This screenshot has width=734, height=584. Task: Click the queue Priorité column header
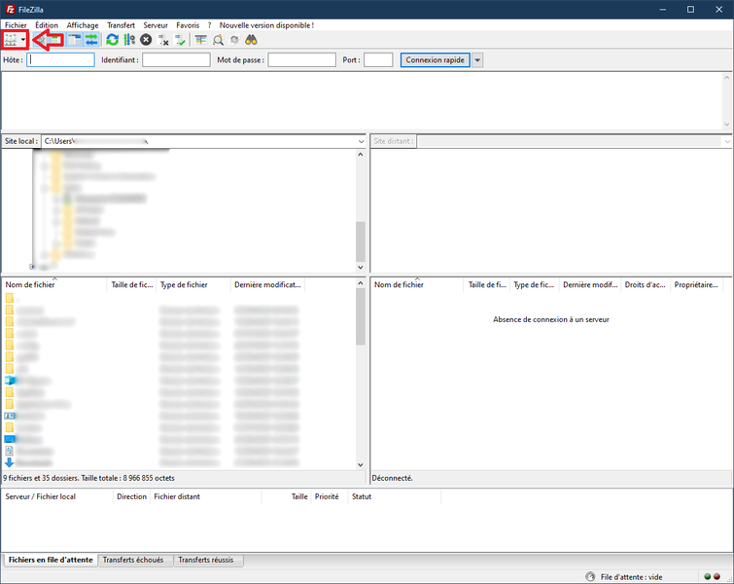(x=327, y=496)
